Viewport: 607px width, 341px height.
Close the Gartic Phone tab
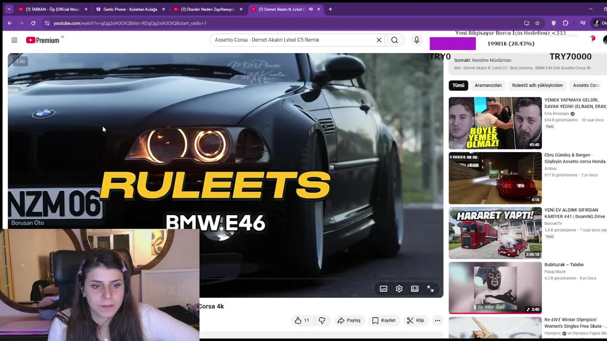point(164,9)
